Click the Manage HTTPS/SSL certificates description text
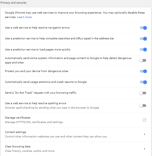The height and width of the screenshot is (156, 152). point(34,122)
